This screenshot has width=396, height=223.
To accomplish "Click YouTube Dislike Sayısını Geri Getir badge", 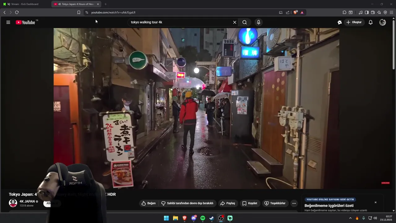I will coord(330,199).
